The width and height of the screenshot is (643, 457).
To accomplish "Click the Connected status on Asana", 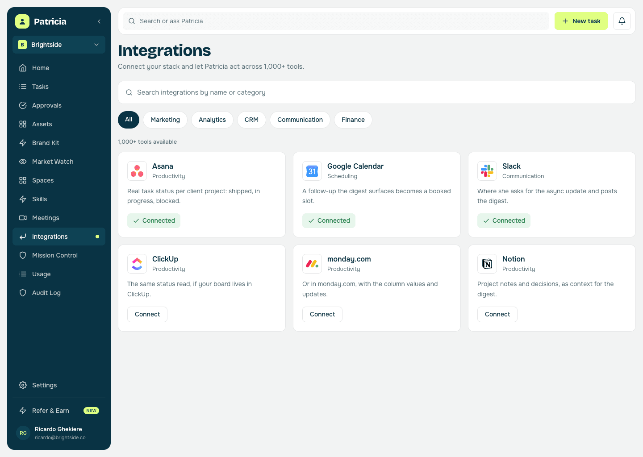I will [154, 220].
